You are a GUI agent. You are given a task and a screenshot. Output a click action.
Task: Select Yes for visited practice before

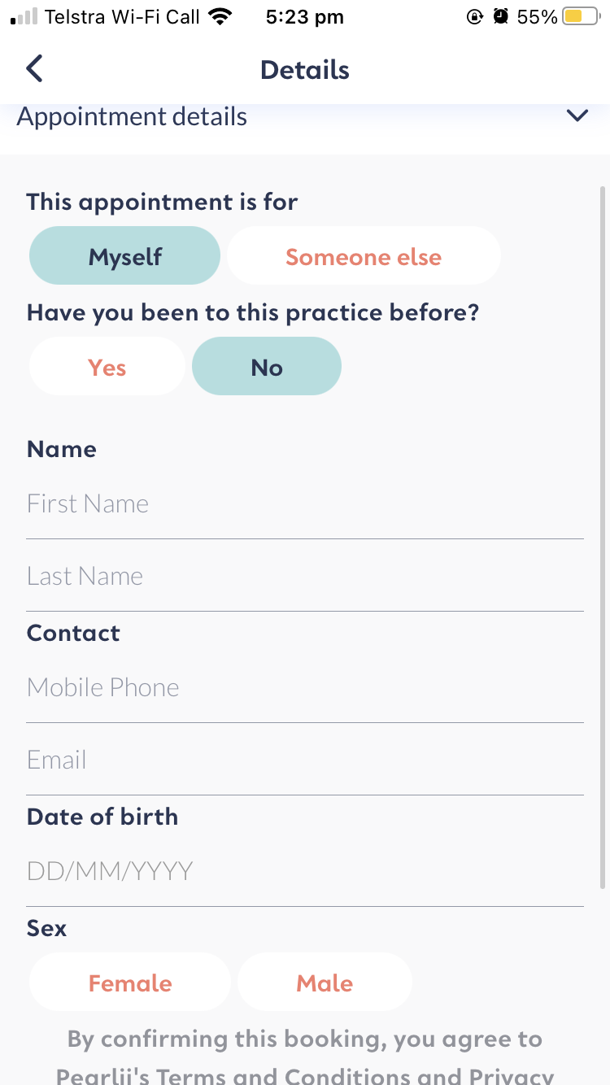(x=107, y=367)
